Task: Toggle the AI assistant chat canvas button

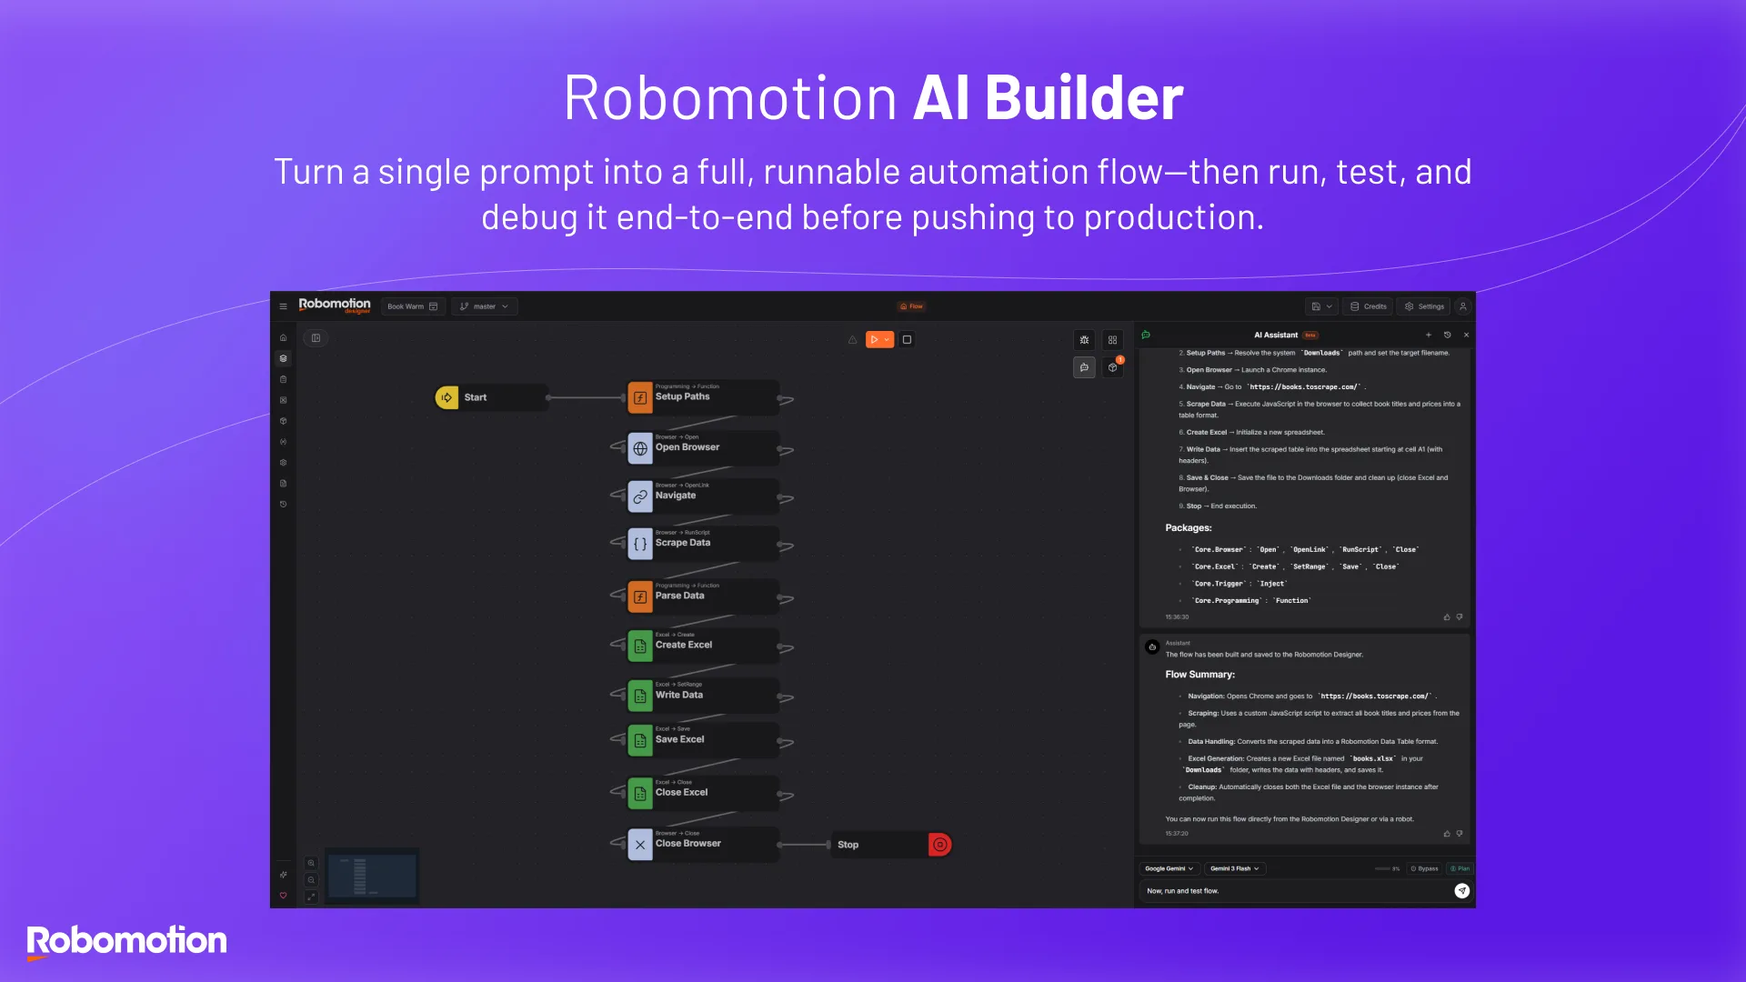Action: [x=1084, y=367]
